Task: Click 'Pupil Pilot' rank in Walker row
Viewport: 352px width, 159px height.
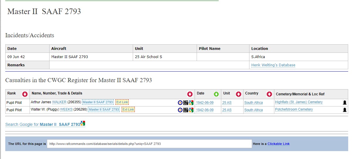Action: (15, 103)
